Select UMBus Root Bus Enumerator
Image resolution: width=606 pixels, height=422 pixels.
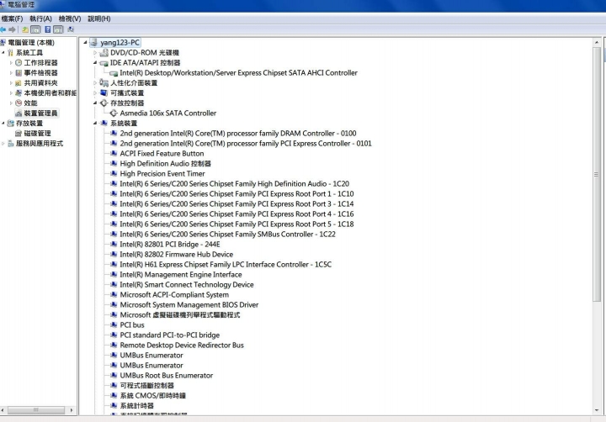point(166,375)
